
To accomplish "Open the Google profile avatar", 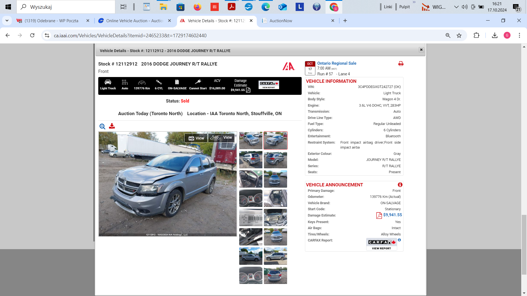I will (x=507, y=35).
